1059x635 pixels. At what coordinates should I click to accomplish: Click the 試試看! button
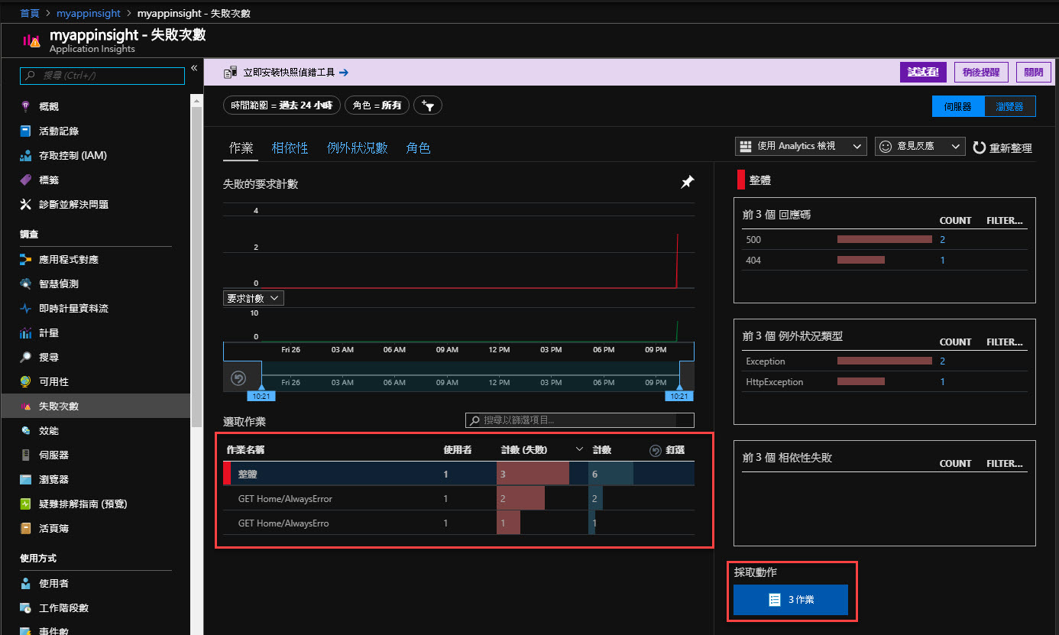[x=924, y=73]
